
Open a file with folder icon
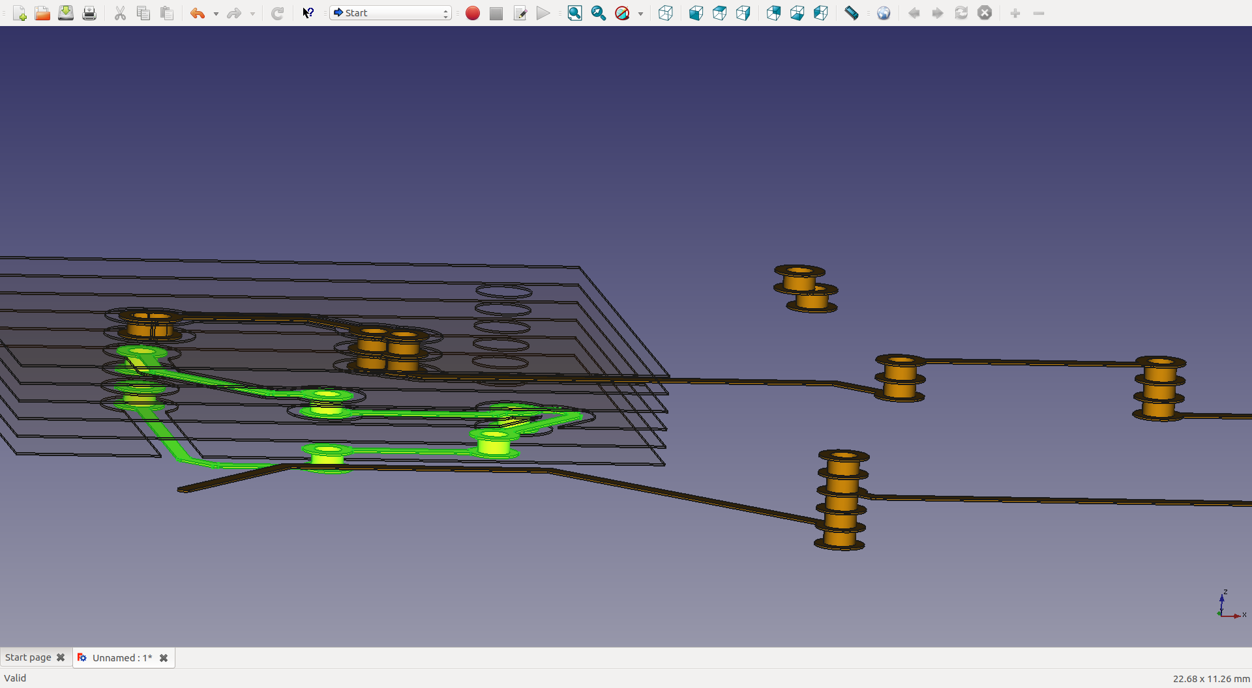[x=42, y=13]
